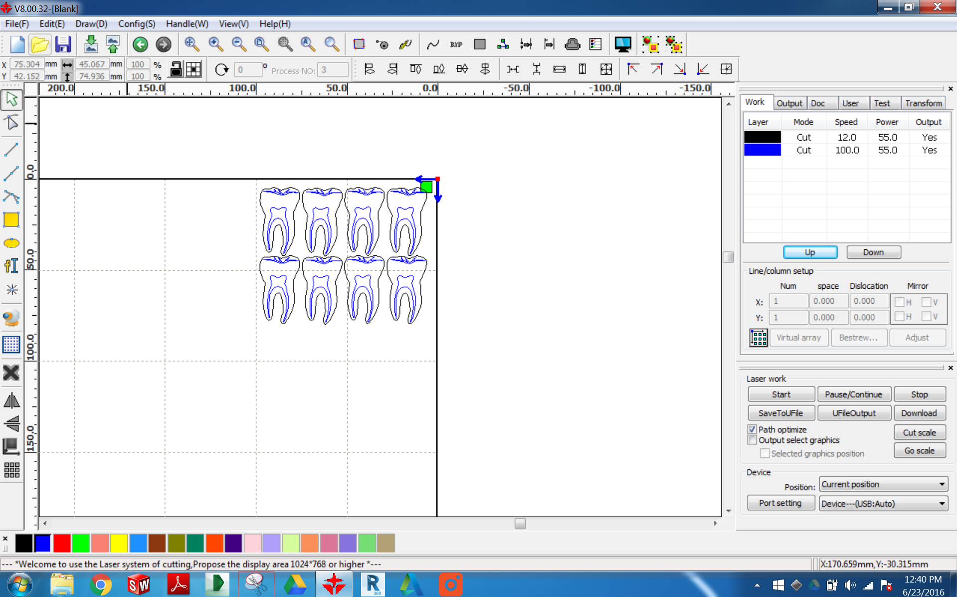Enable Output select graphics checkbox
Viewport: 957px width, 597px height.
click(x=752, y=440)
